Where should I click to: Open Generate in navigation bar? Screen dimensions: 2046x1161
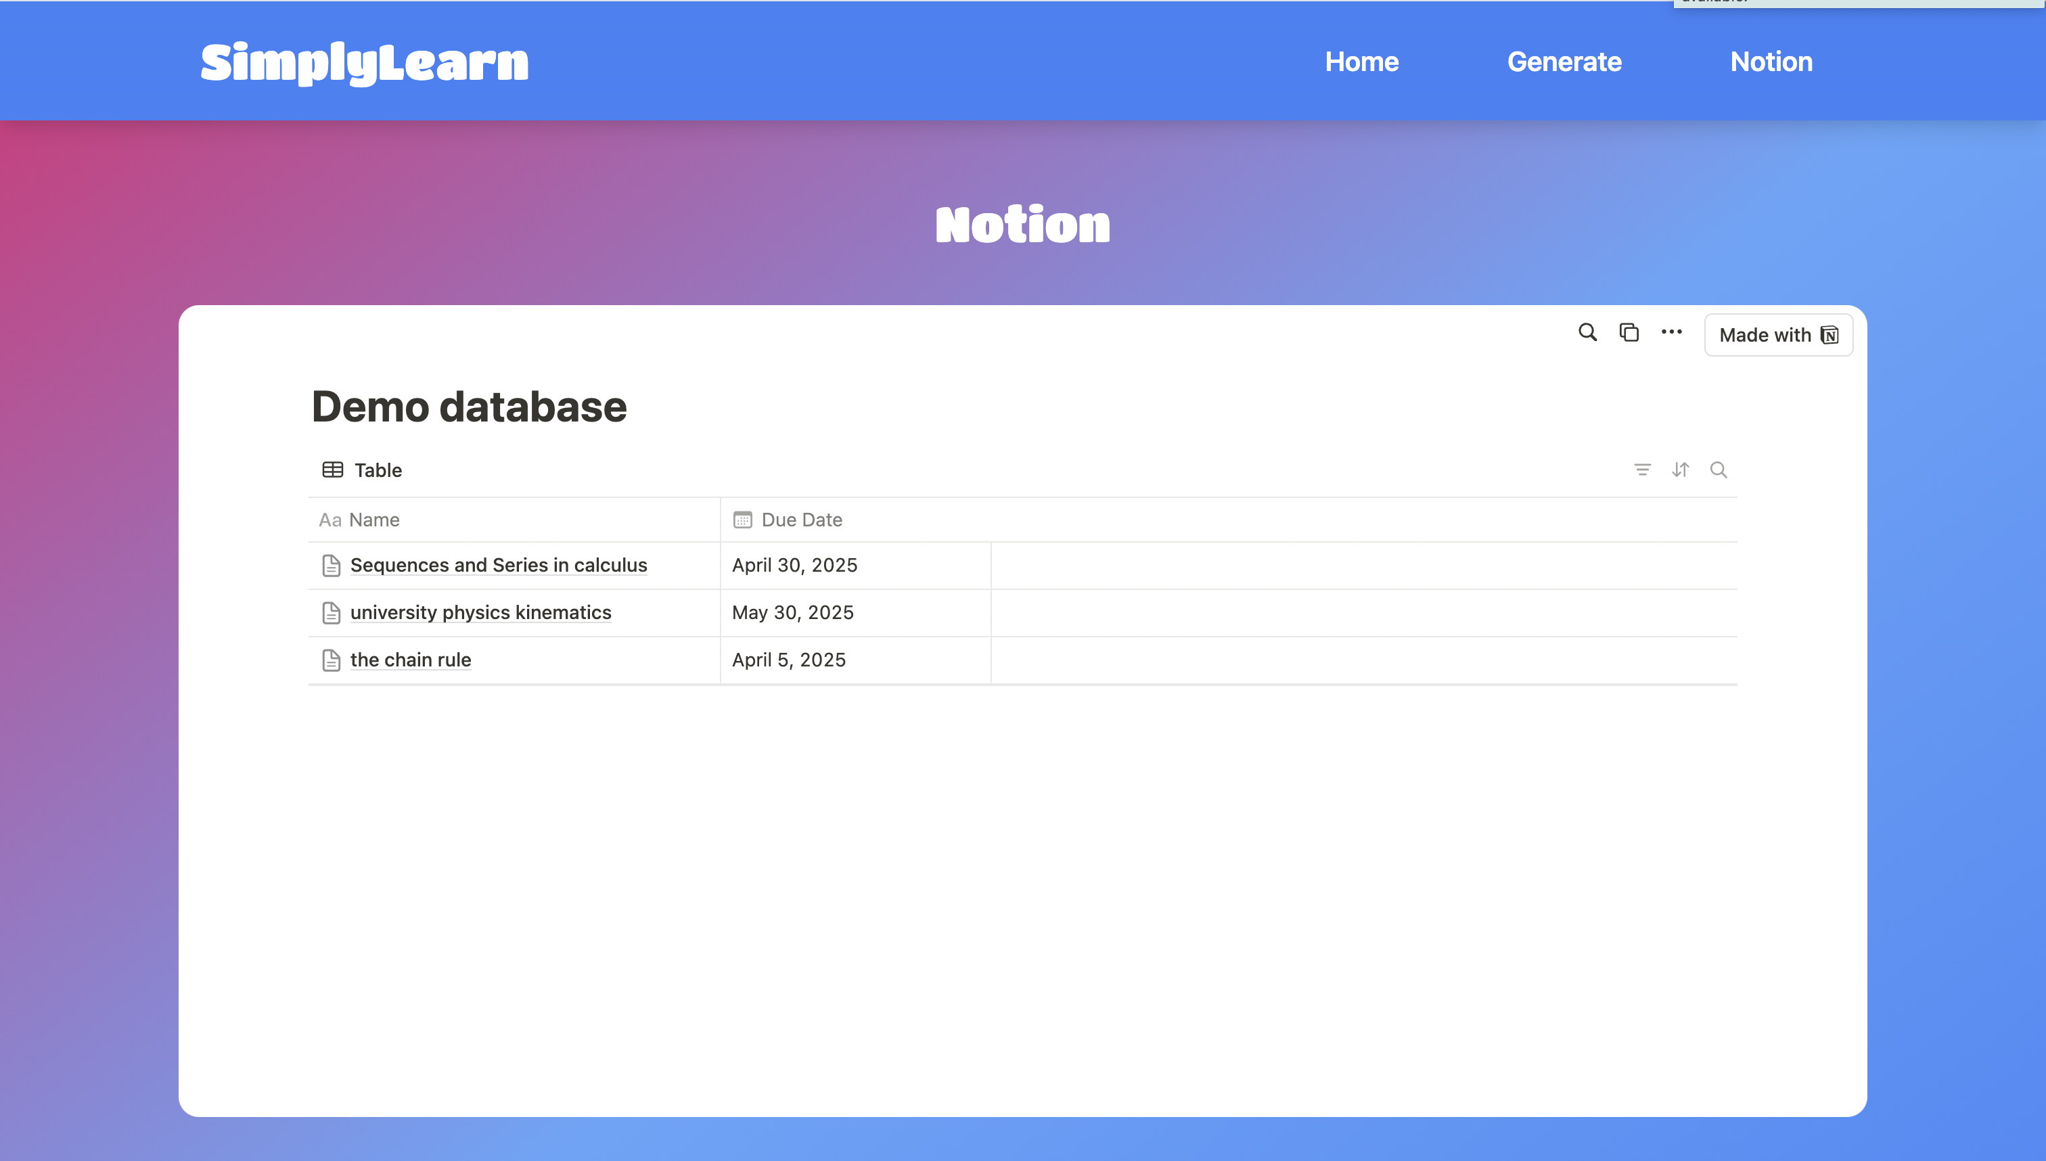(x=1564, y=62)
